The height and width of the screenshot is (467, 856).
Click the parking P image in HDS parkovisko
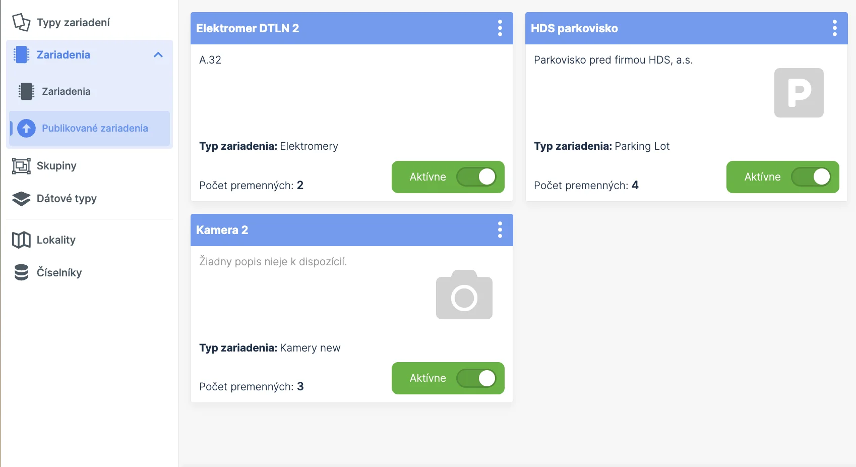[x=799, y=93]
